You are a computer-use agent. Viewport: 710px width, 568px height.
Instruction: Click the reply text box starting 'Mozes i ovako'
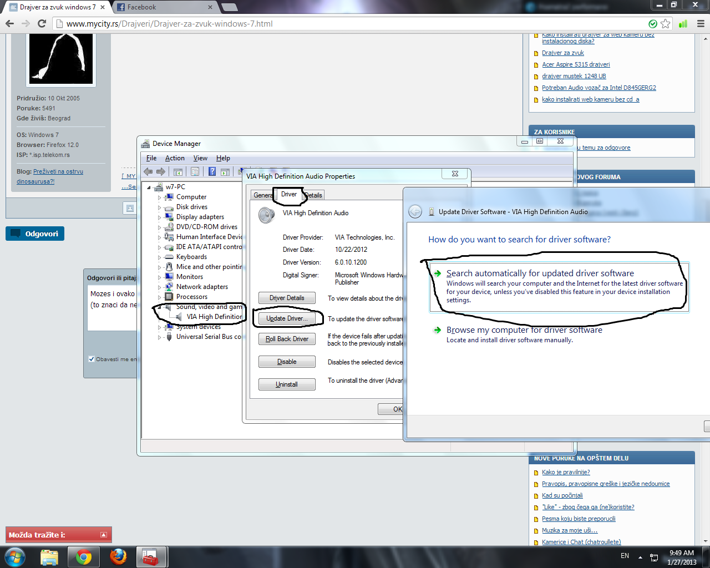[x=113, y=308]
